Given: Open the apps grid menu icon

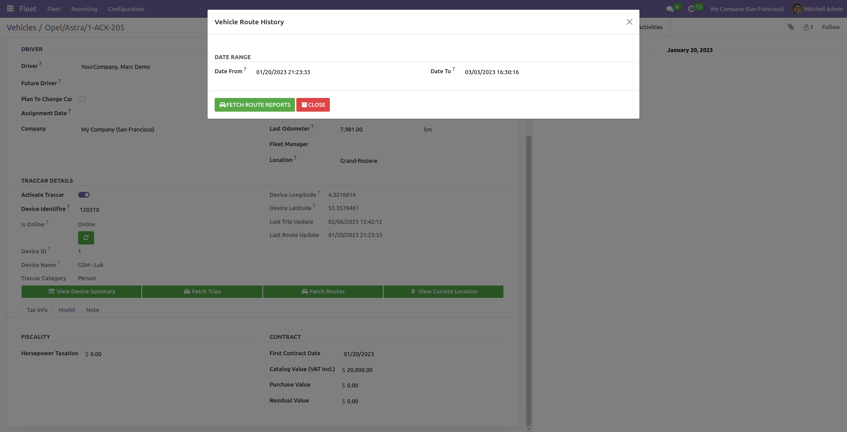Looking at the screenshot, I should click(10, 9).
